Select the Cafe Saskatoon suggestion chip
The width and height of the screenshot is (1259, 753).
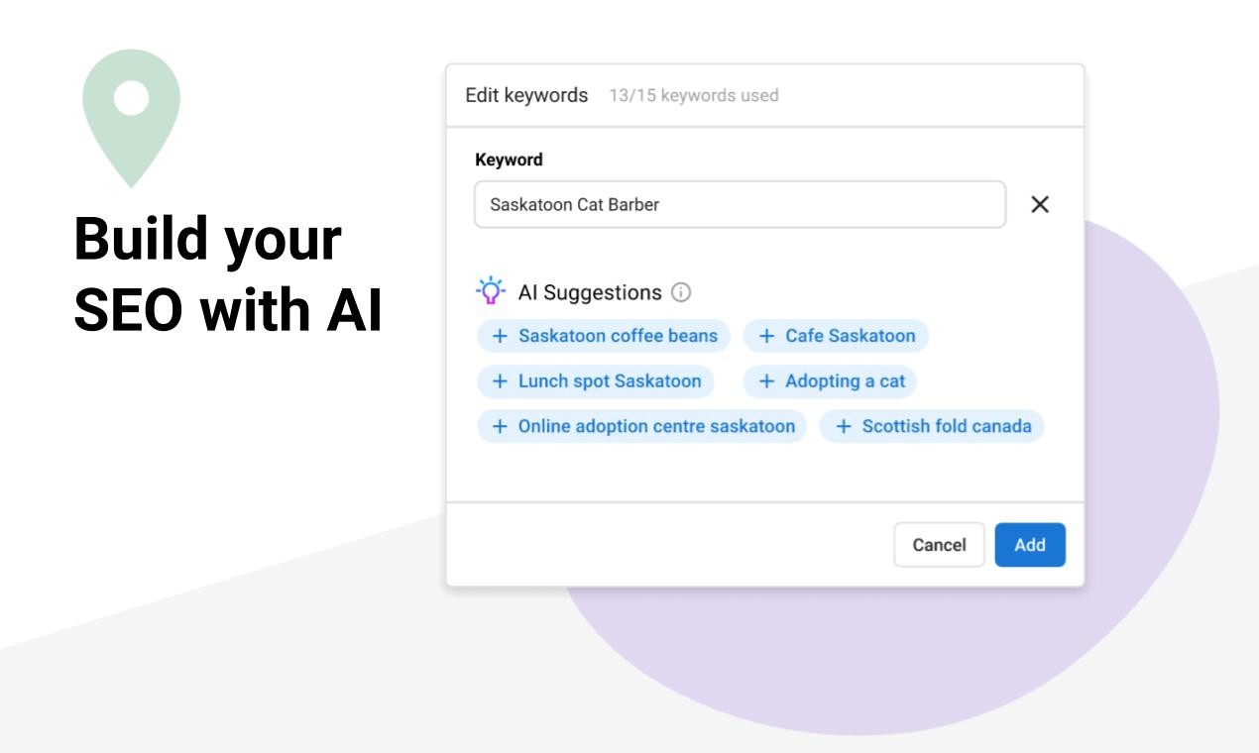pyautogui.click(x=838, y=336)
